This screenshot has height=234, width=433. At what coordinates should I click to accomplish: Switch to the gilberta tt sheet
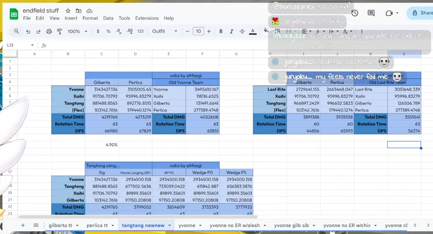pyautogui.click(x=61, y=226)
